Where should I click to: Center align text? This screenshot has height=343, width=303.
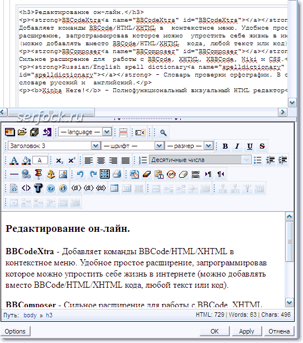tap(100, 160)
